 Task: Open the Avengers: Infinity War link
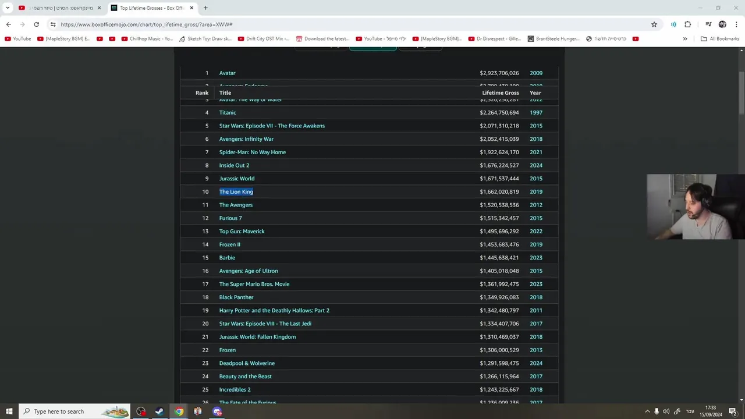point(246,139)
